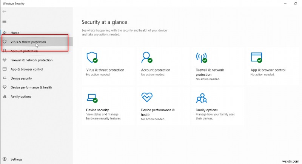Click the Firewall & network protection antenna tile icon
This screenshot has width=302, height=164.
(x=201, y=57)
